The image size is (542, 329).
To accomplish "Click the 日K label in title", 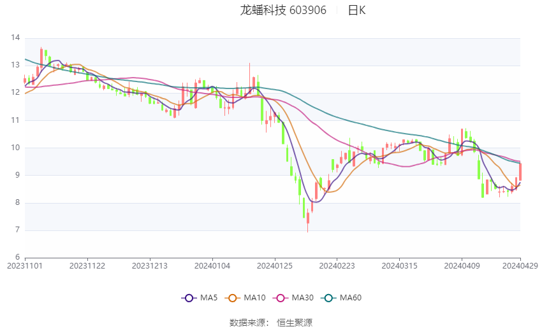I will pyautogui.click(x=356, y=10).
